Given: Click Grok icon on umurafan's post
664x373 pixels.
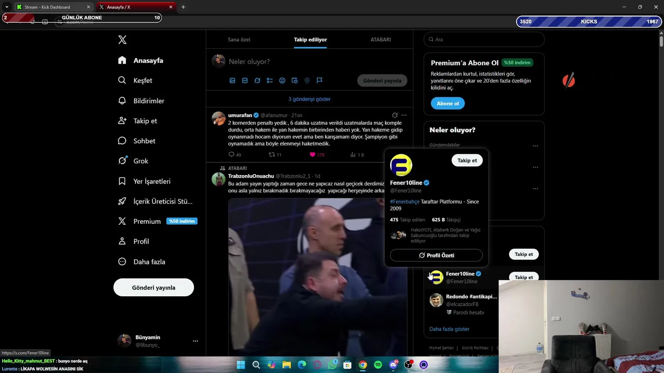Looking at the screenshot, I should pyautogui.click(x=395, y=115).
